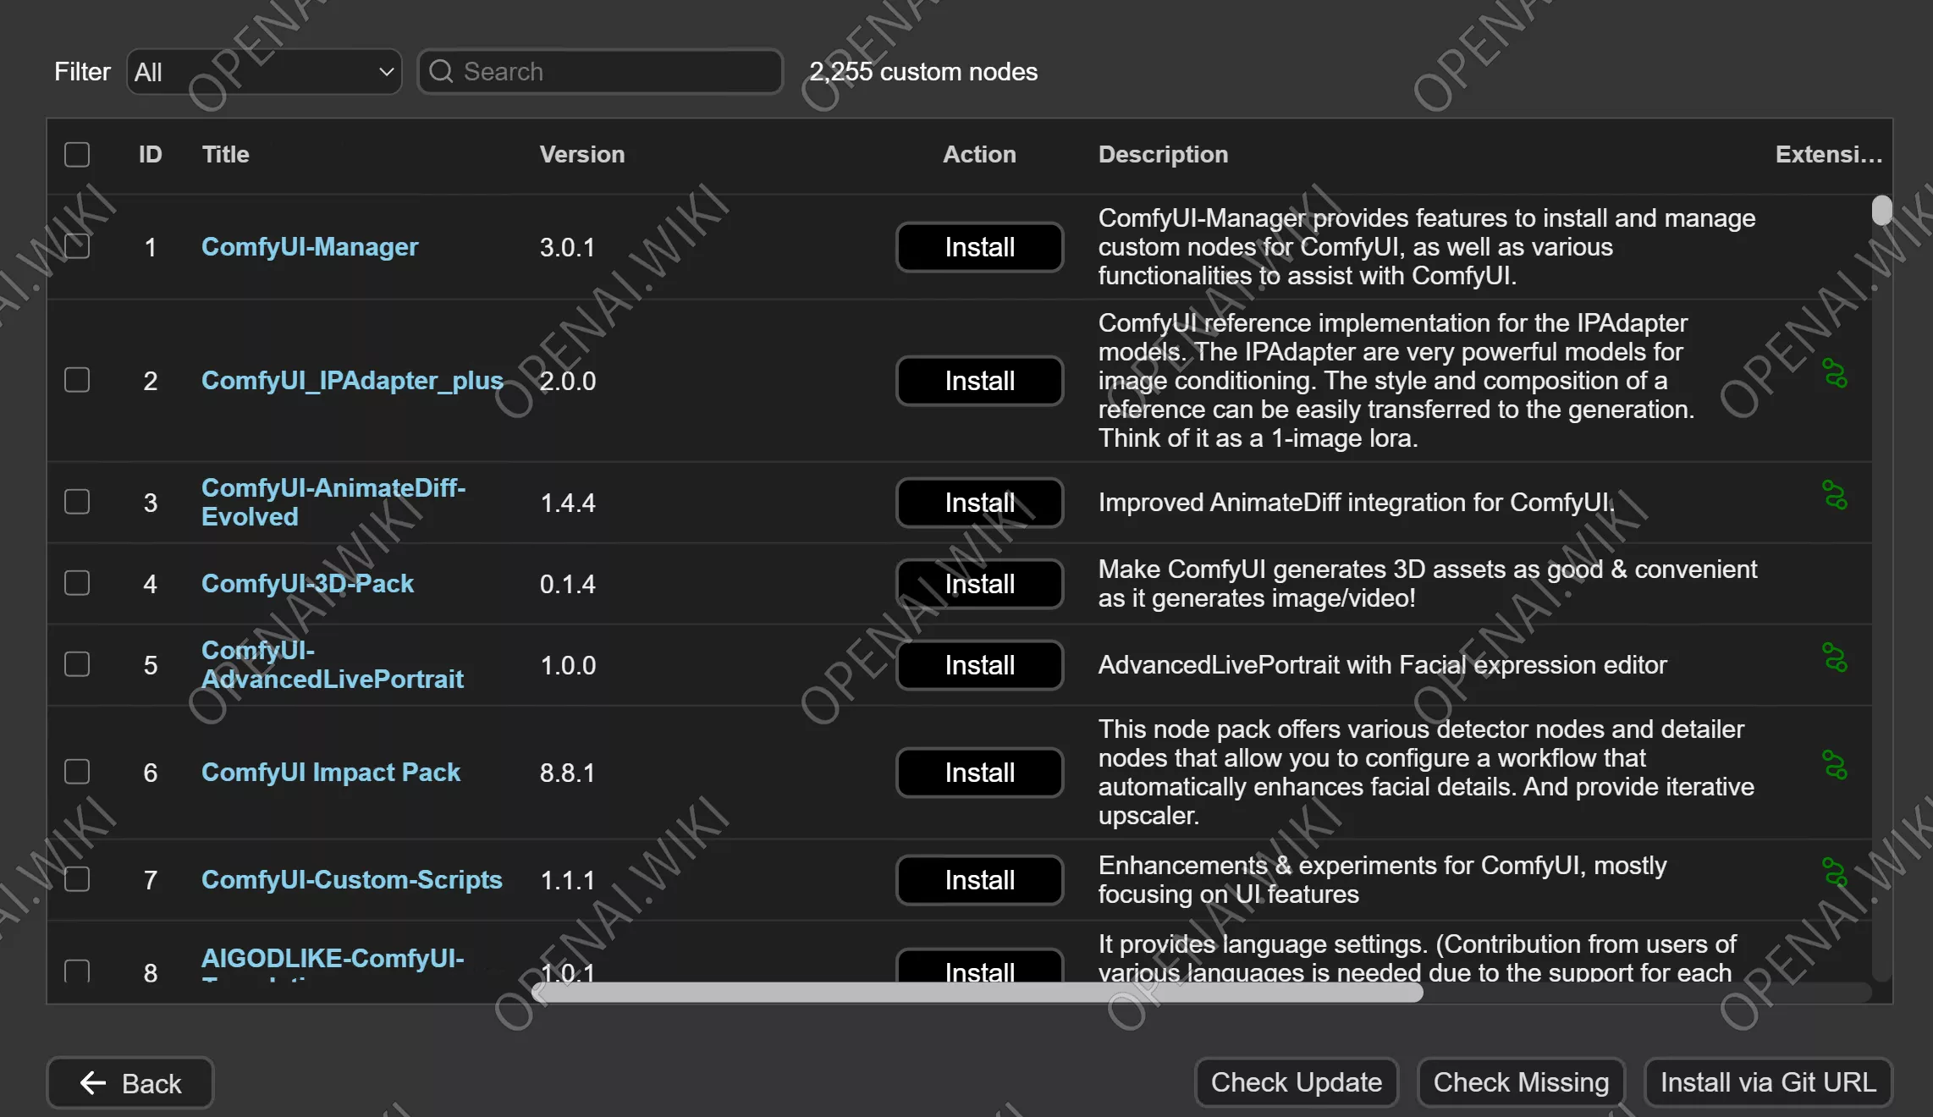Check the AIGODLIKE-ComfyUI row checkbox

coord(77,970)
